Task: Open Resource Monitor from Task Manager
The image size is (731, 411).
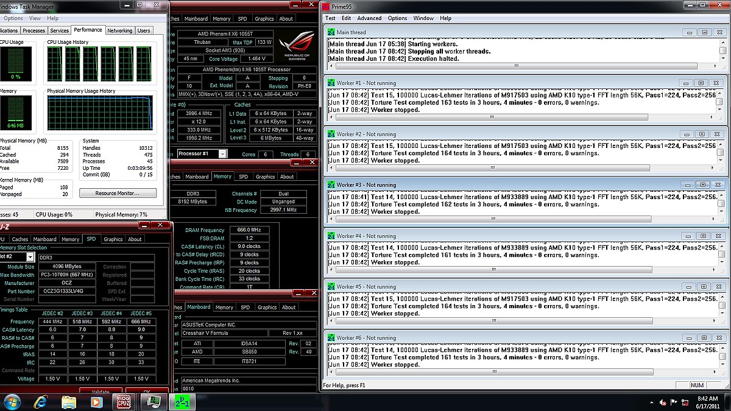Action: click(118, 193)
